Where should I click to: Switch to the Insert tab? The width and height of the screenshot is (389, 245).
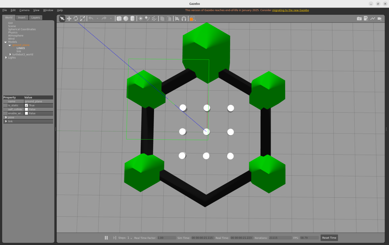22,17
